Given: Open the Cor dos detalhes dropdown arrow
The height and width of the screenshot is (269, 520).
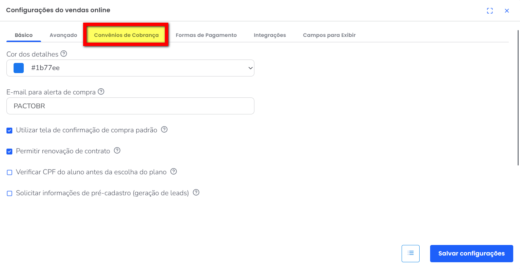Looking at the screenshot, I should point(250,68).
